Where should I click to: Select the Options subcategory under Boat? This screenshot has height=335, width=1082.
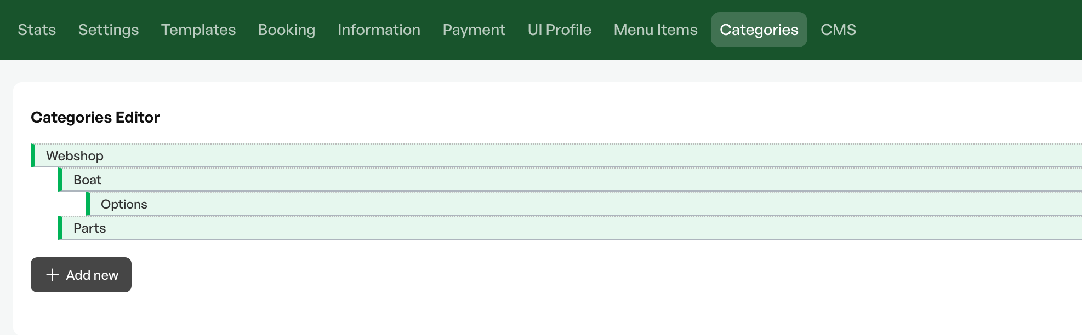(x=584, y=204)
